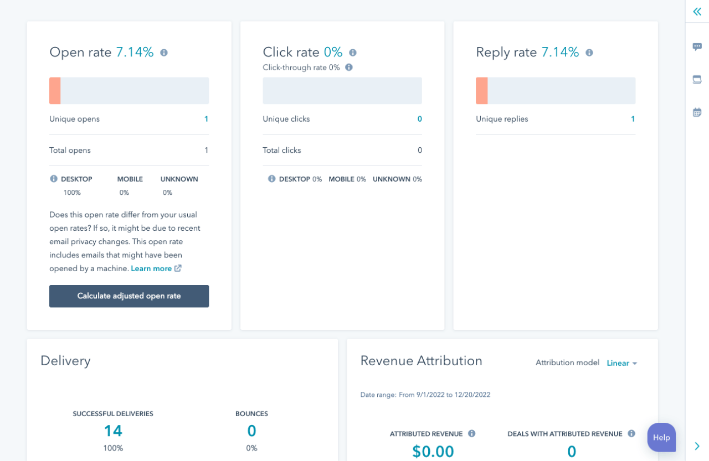Image resolution: width=709 pixels, height=461 pixels.
Task: Click the external link icon after Learn more
Action: tap(177, 268)
